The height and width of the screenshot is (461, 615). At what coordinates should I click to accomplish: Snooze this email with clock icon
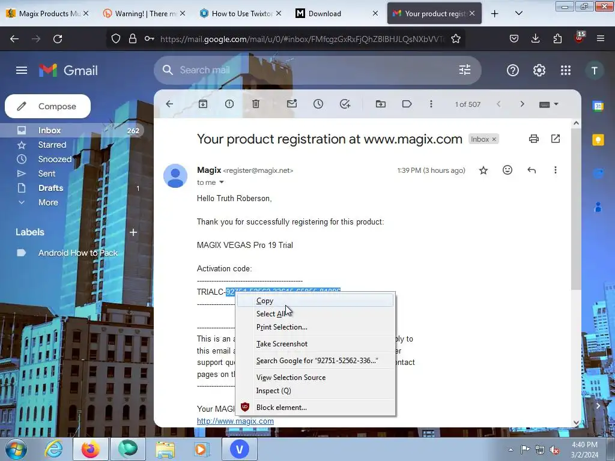coord(318,104)
